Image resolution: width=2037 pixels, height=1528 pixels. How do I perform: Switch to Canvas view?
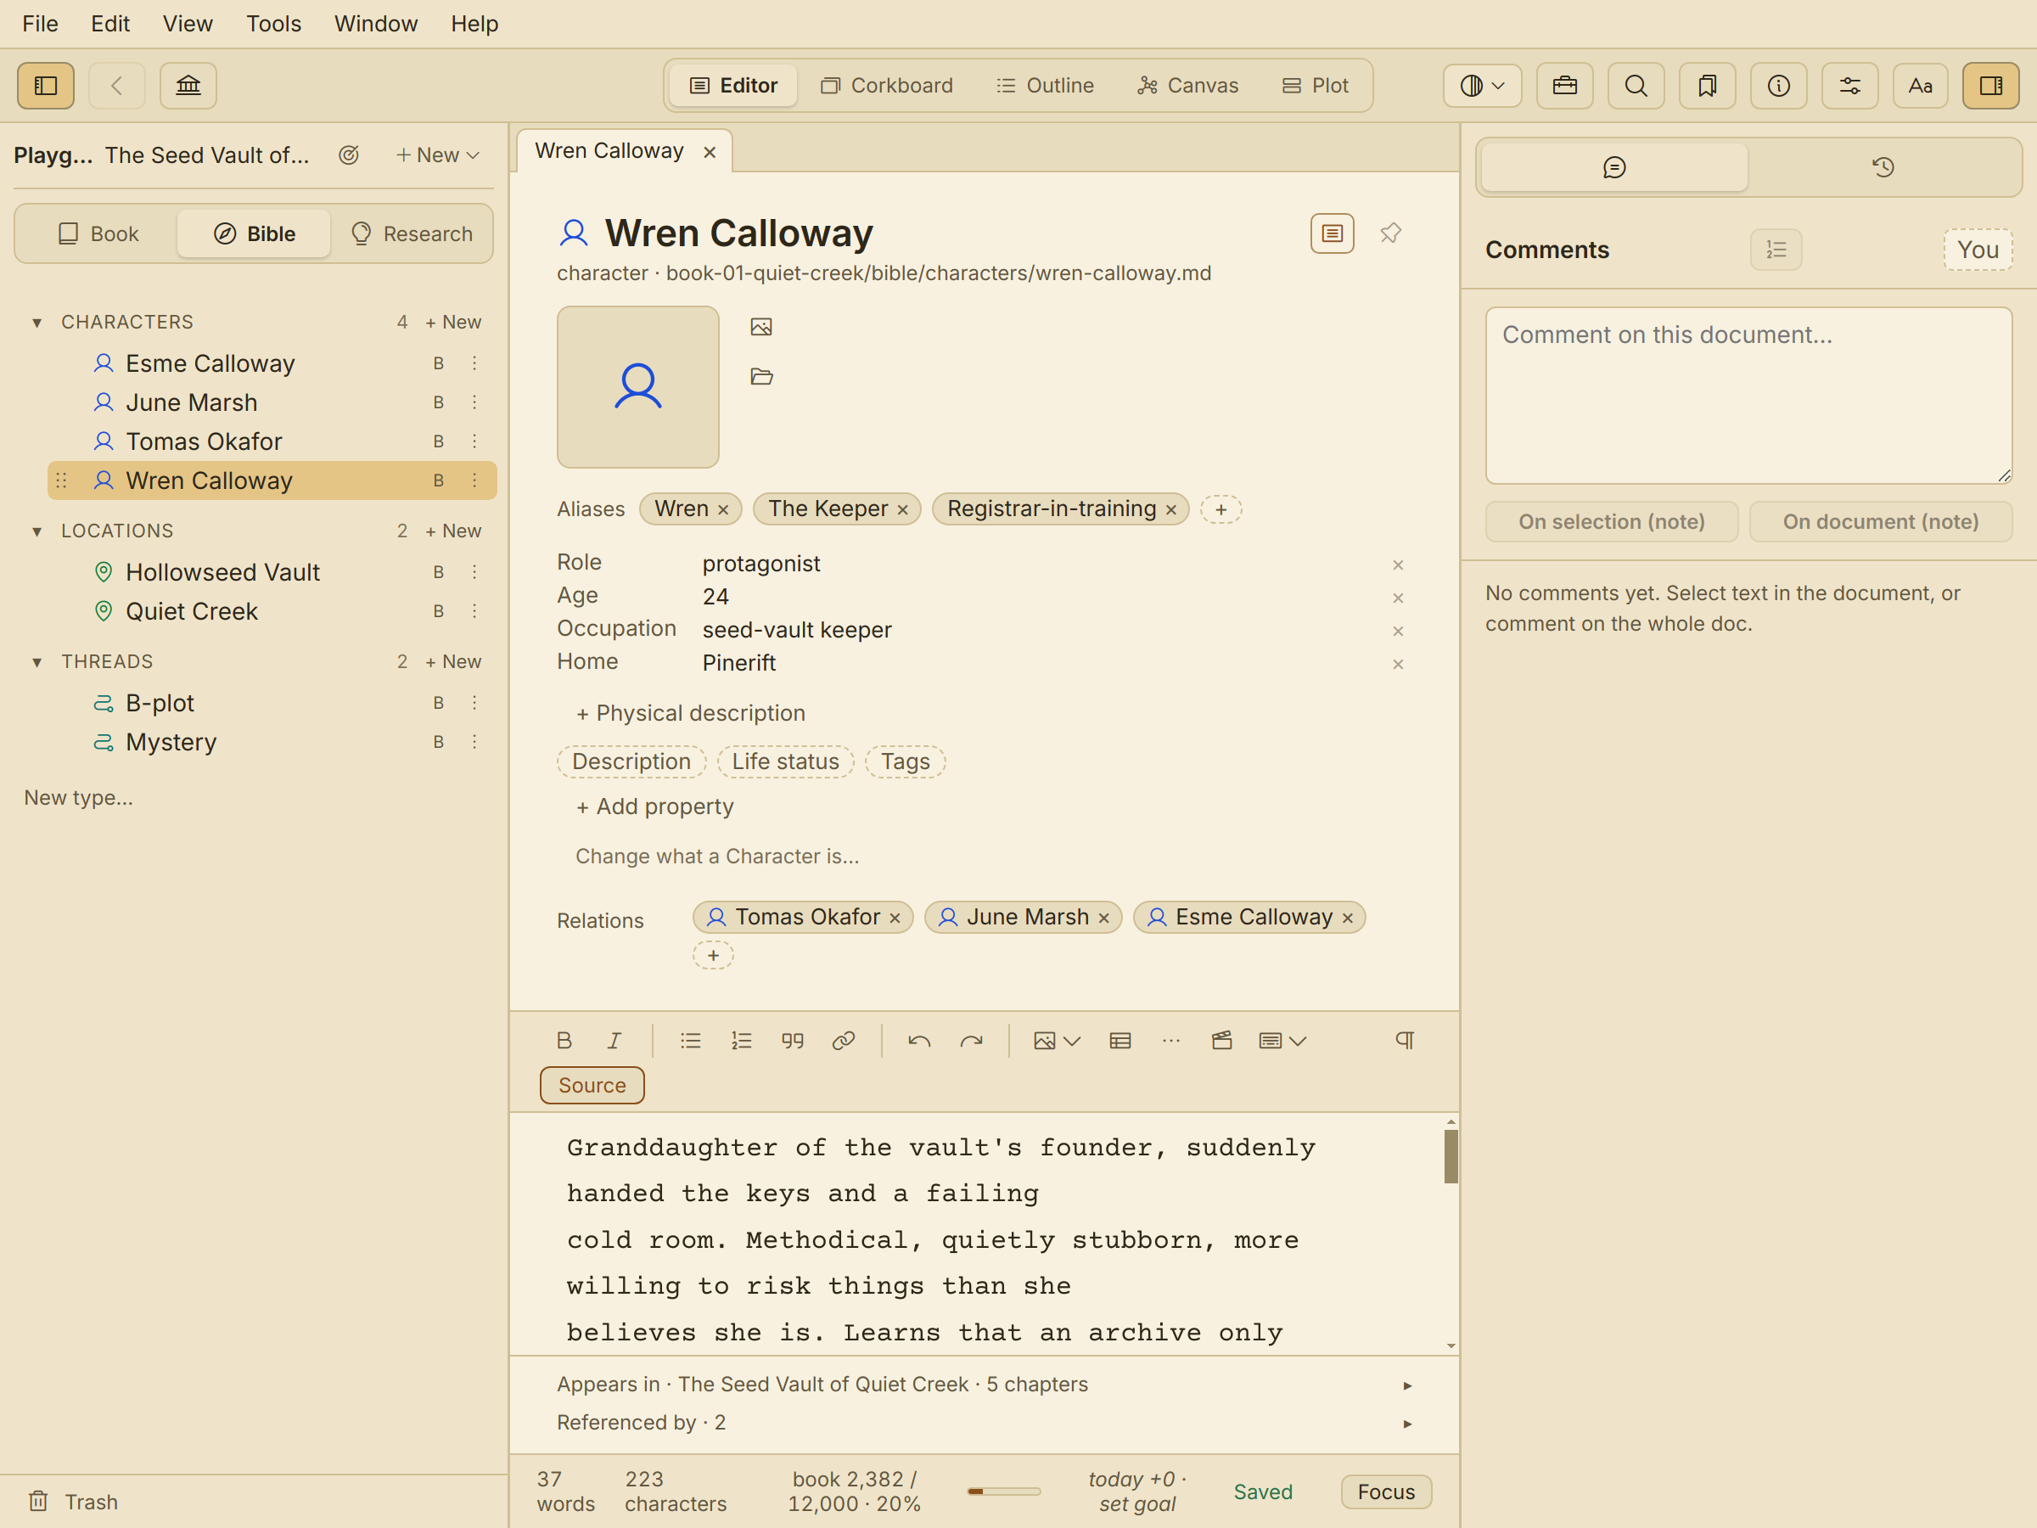(x=1188, y=86)
